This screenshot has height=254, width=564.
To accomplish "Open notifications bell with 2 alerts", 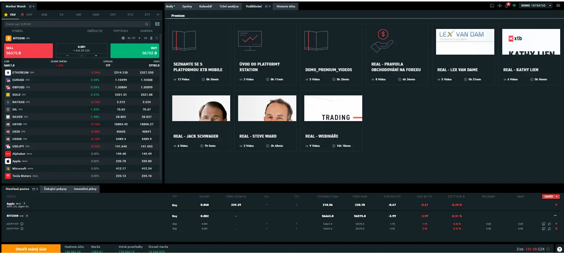I will point(507,5).
